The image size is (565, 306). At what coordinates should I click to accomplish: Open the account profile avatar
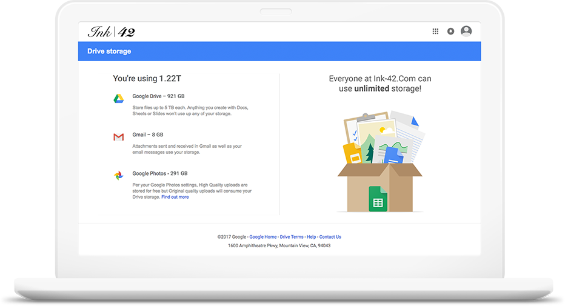(x=466, y=32)
